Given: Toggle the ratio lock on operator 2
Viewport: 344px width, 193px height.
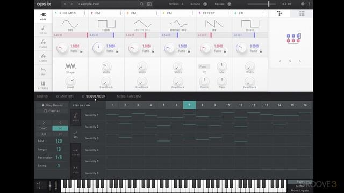Looking at the screenshot, I should coord(117,51).
